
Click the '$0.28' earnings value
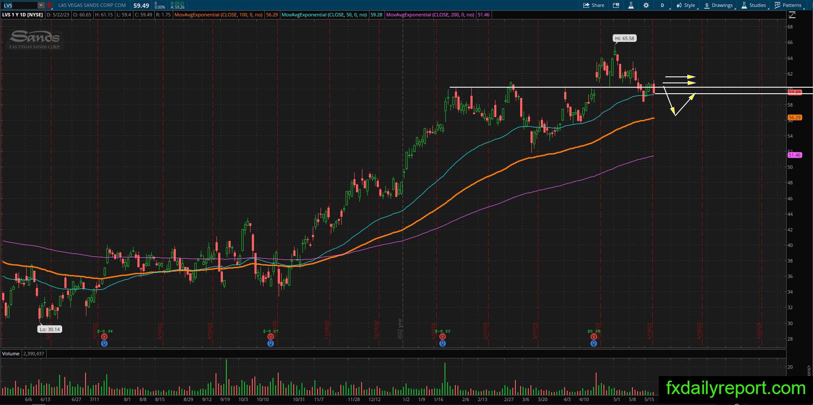click(x=594, y=331)
